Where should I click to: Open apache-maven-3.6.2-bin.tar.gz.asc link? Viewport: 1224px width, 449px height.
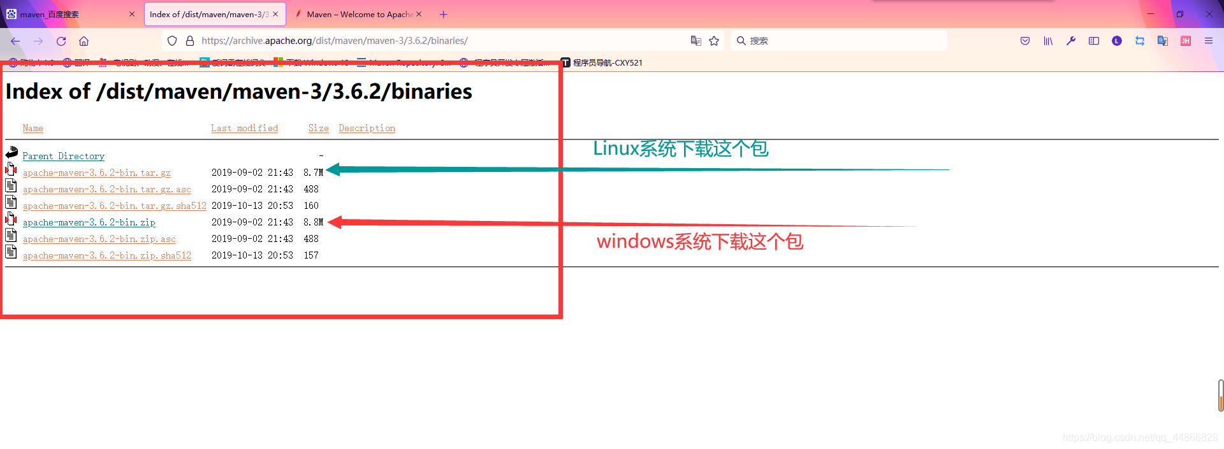click(x=107, y=189)
